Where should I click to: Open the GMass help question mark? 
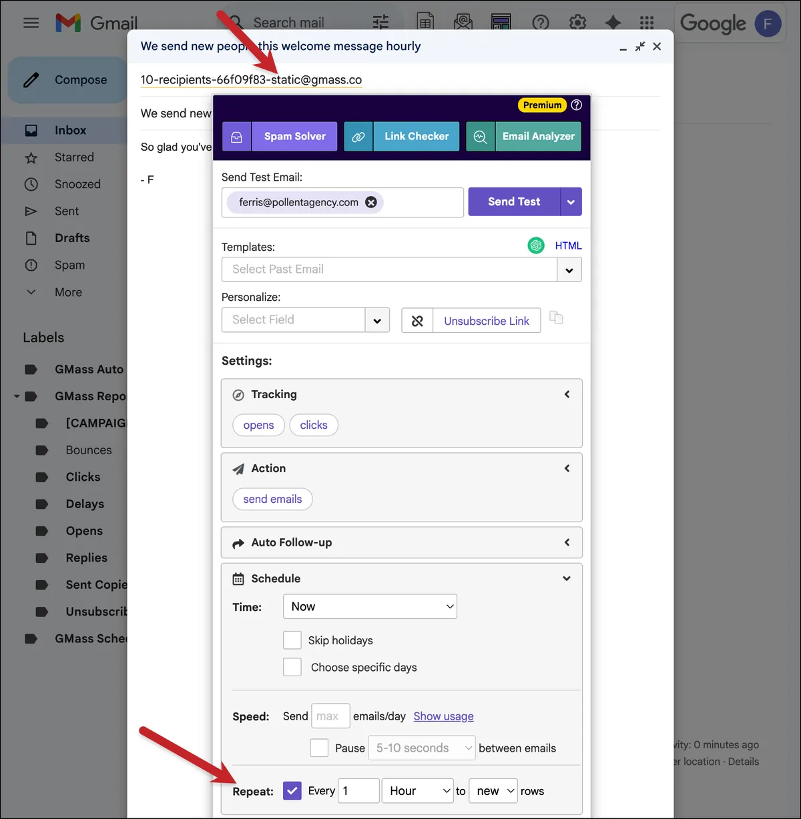pyautogui.click(x=577, y=105)
